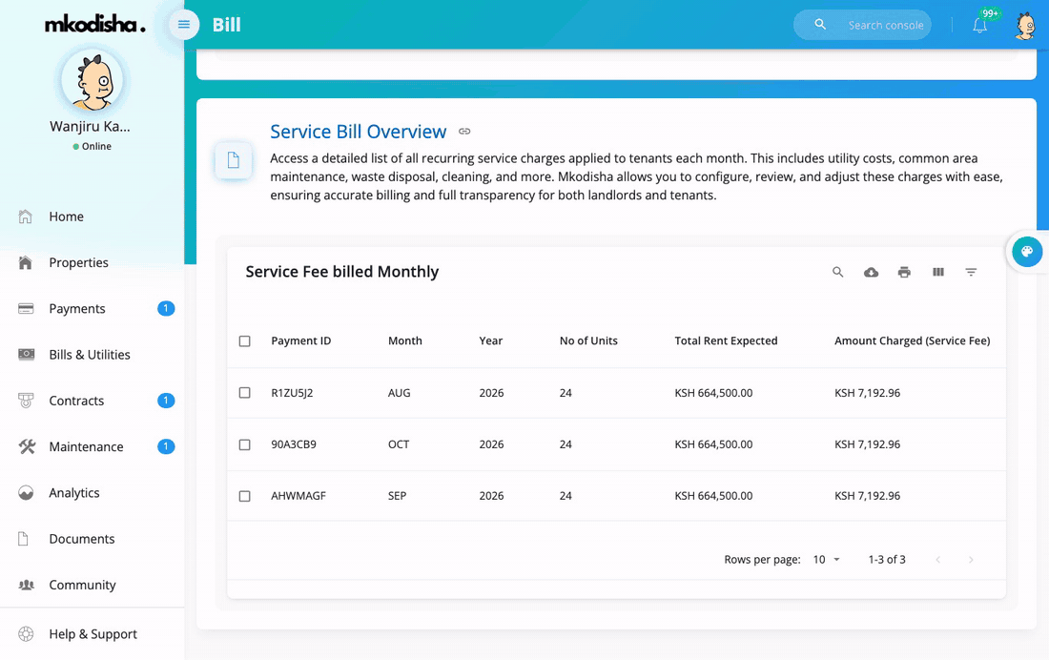This screenshot has width=1049, height=660.
Task: Focus the Search console field
Action: (x=885, y=26)
